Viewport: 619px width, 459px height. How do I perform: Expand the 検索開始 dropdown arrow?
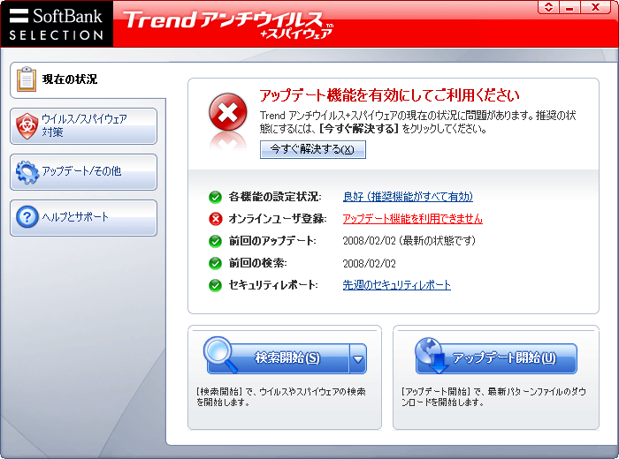[357, 359]
